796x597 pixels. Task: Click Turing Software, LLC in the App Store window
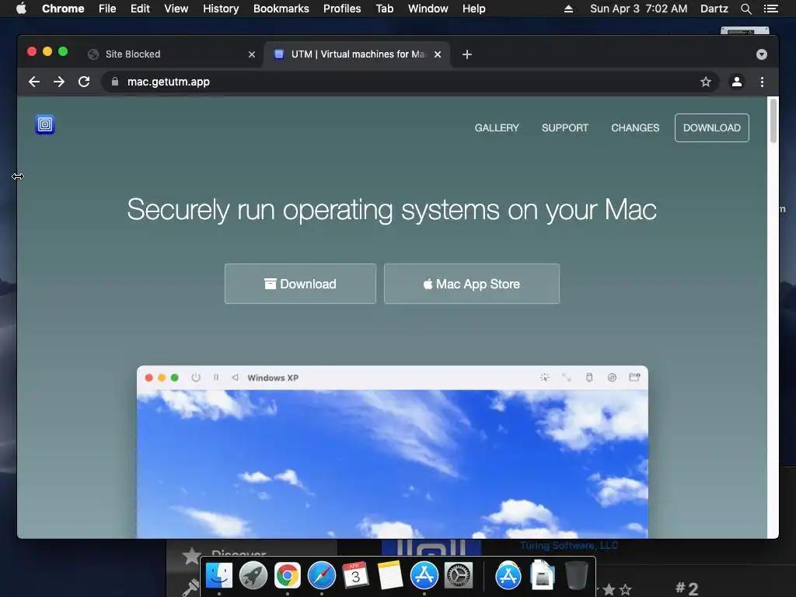568,545
